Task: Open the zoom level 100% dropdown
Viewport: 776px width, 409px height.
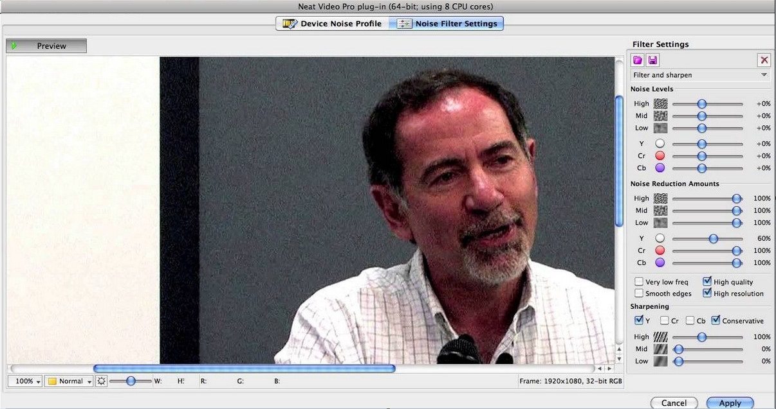Action: [24, 381]
